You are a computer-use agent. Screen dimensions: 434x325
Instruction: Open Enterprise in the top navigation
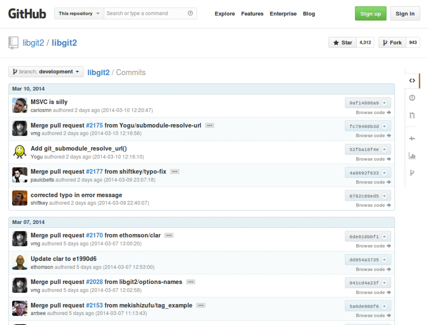(283, 14)
